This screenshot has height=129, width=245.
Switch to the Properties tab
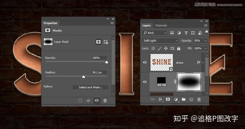pos(50,23)
